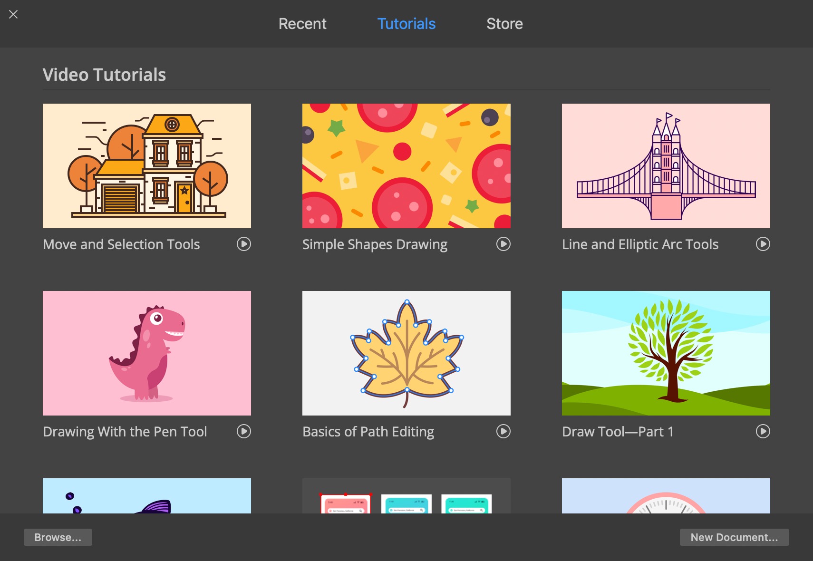
Task: Open the house illustration thumbnail
Action: pyautogui.click(x=147, y=166)
